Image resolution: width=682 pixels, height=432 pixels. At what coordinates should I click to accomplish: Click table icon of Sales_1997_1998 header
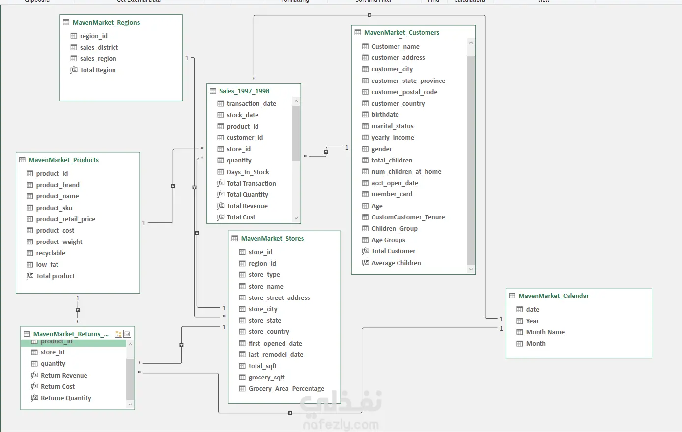pyautogui.click(x=213, y=91)
